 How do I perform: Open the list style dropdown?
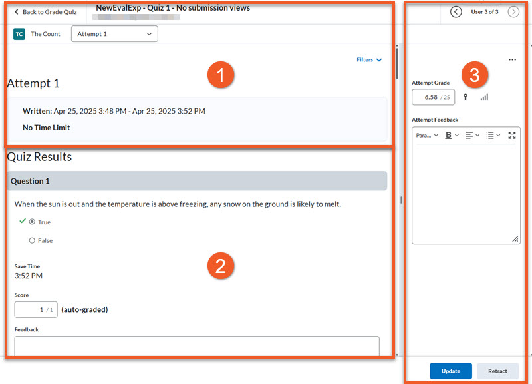point(493,135)
